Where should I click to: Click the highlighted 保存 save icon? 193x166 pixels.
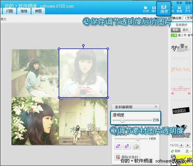coord(164,9)
